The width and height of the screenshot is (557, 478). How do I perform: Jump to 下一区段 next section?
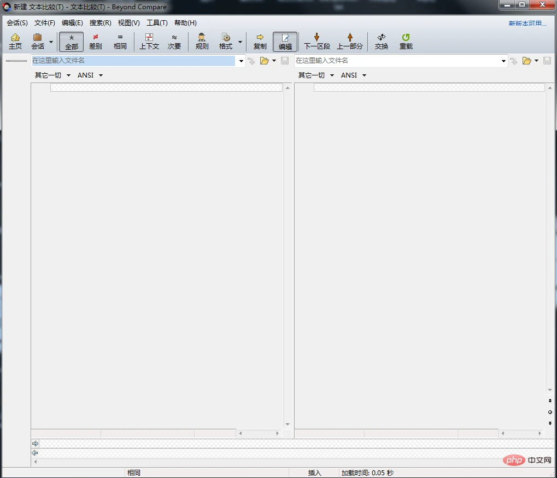317,42
